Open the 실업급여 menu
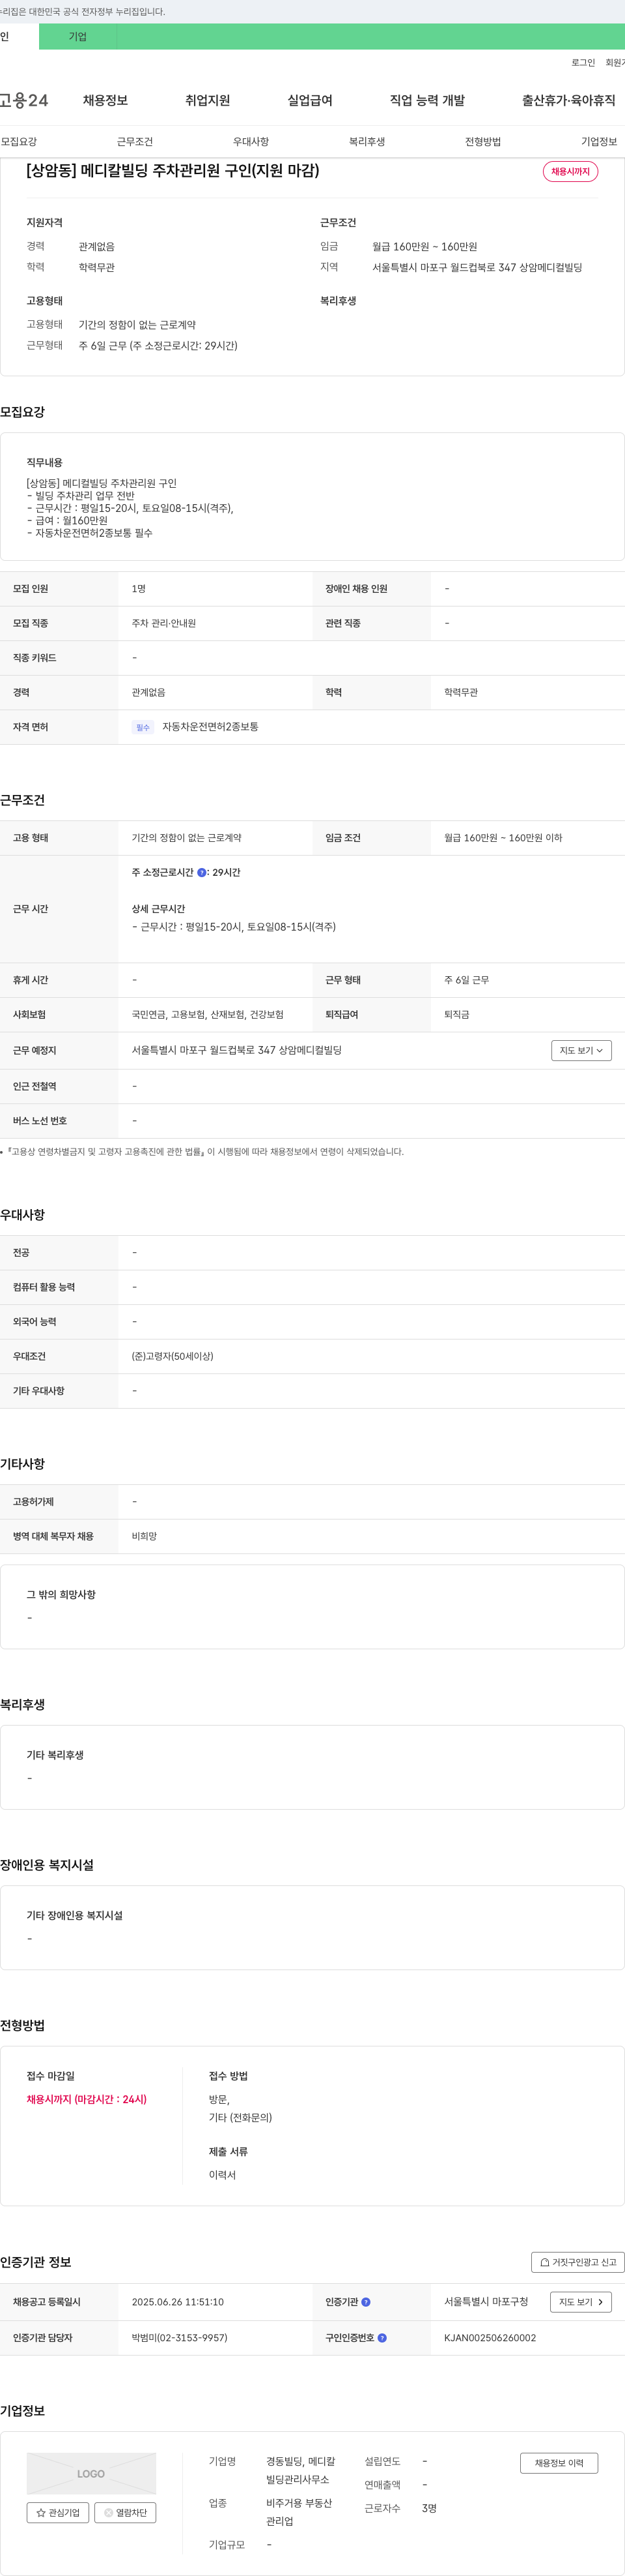 (x=309, y=100)
